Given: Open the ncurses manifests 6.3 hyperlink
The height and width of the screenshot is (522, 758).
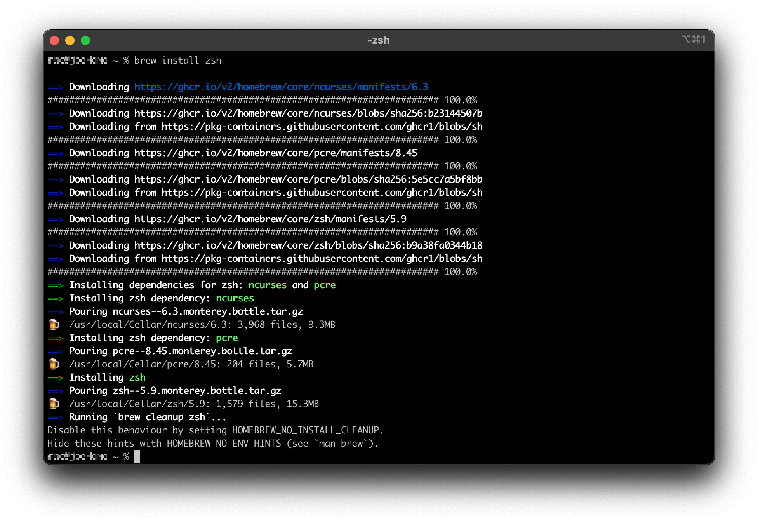Looking at the screenshot, I should tap(281, 87).
